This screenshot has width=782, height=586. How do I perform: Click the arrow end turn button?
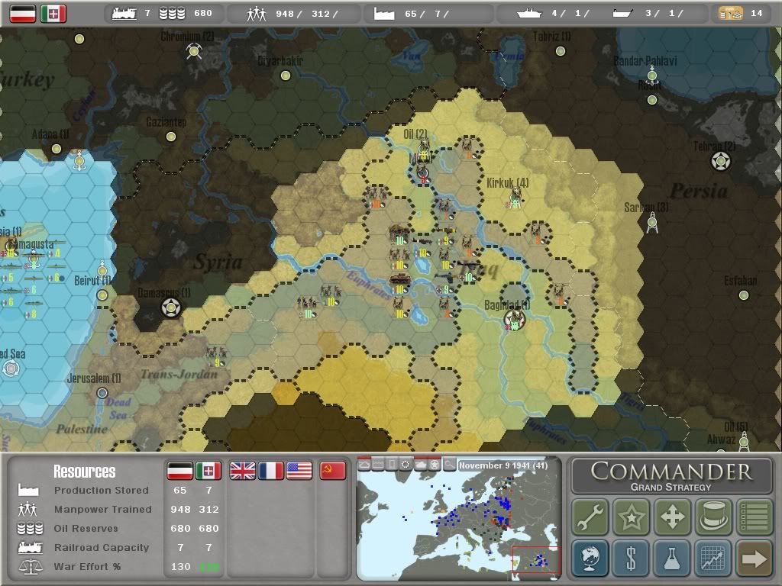(755, 558)
